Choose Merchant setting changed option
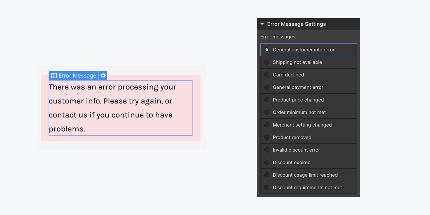 click(x=309, y=125)
